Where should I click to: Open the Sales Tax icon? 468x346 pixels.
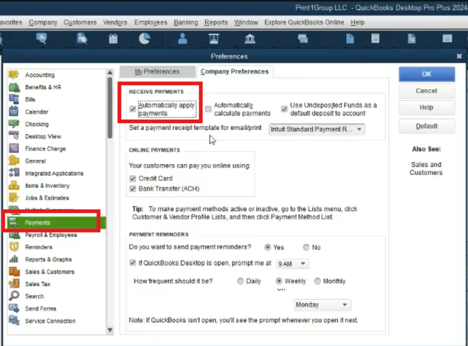tap(14, 284)
